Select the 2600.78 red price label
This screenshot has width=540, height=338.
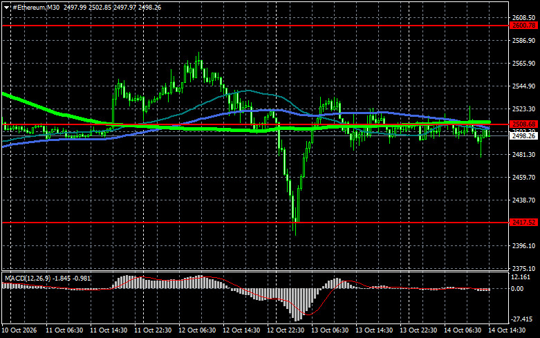click(x=523, y=26)
